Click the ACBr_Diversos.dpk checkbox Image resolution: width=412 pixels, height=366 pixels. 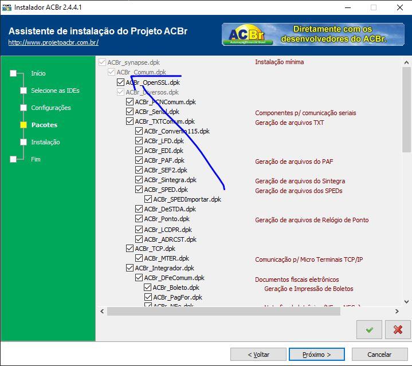(120, 92)
